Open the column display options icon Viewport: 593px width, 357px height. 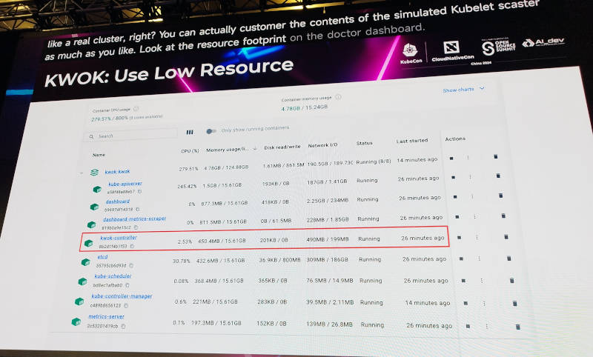(190, 133)
